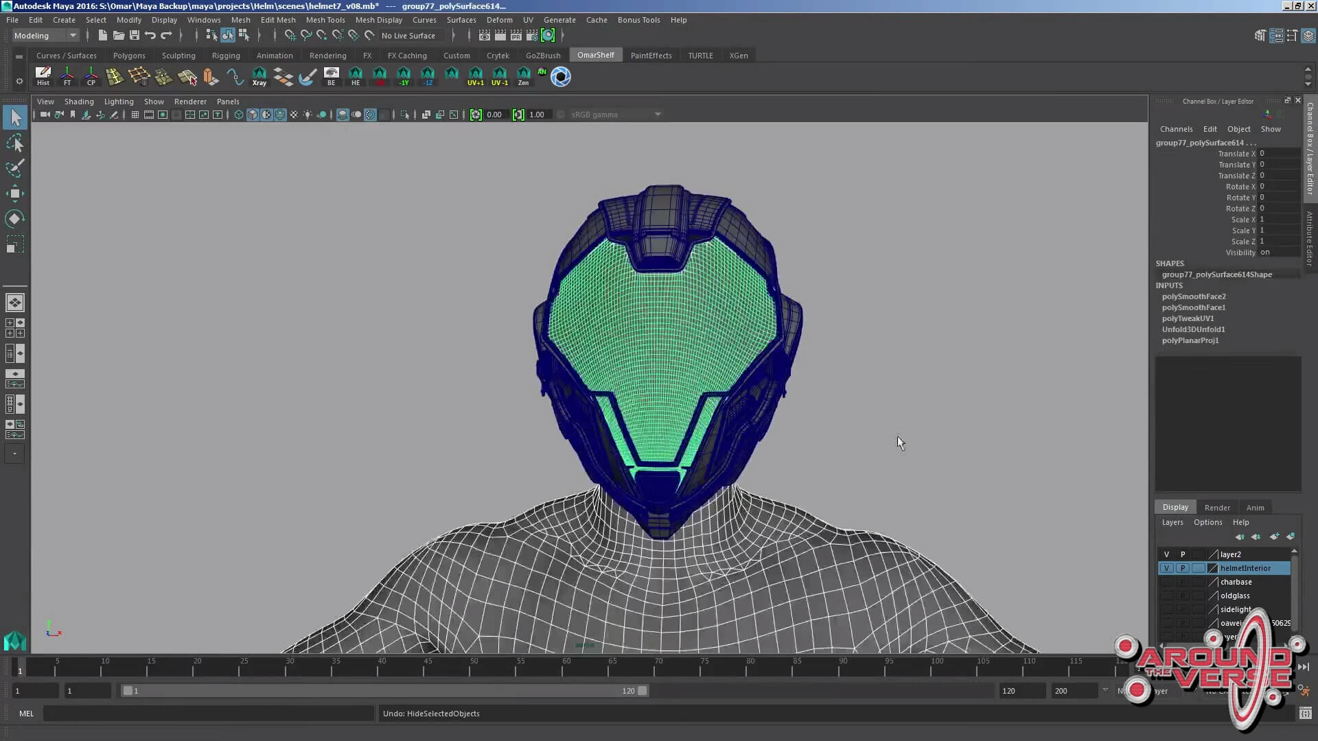This screenshot has width=1318, height=741.
Task: Toggle visibility of helmetInterior layer
Action: click(x=1166, y=568)
